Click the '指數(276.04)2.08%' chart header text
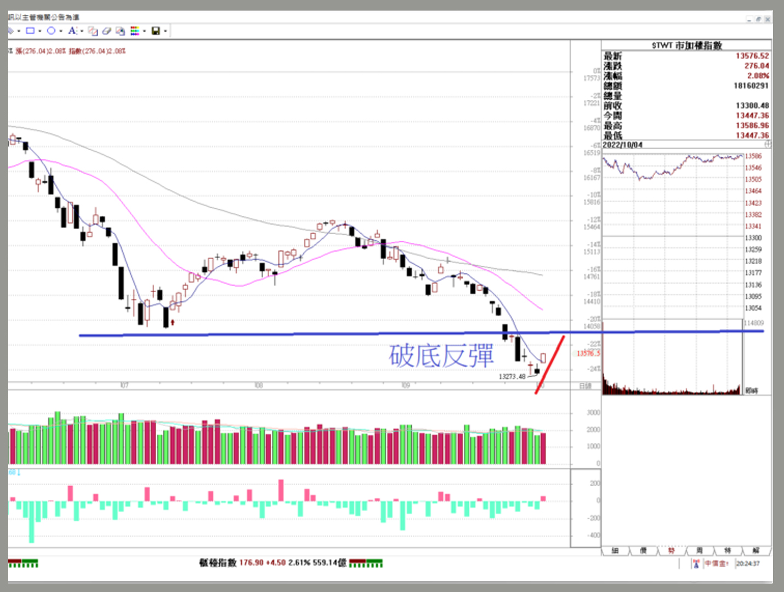This screenshot has width=784, height=592. (x=97, y=51)
